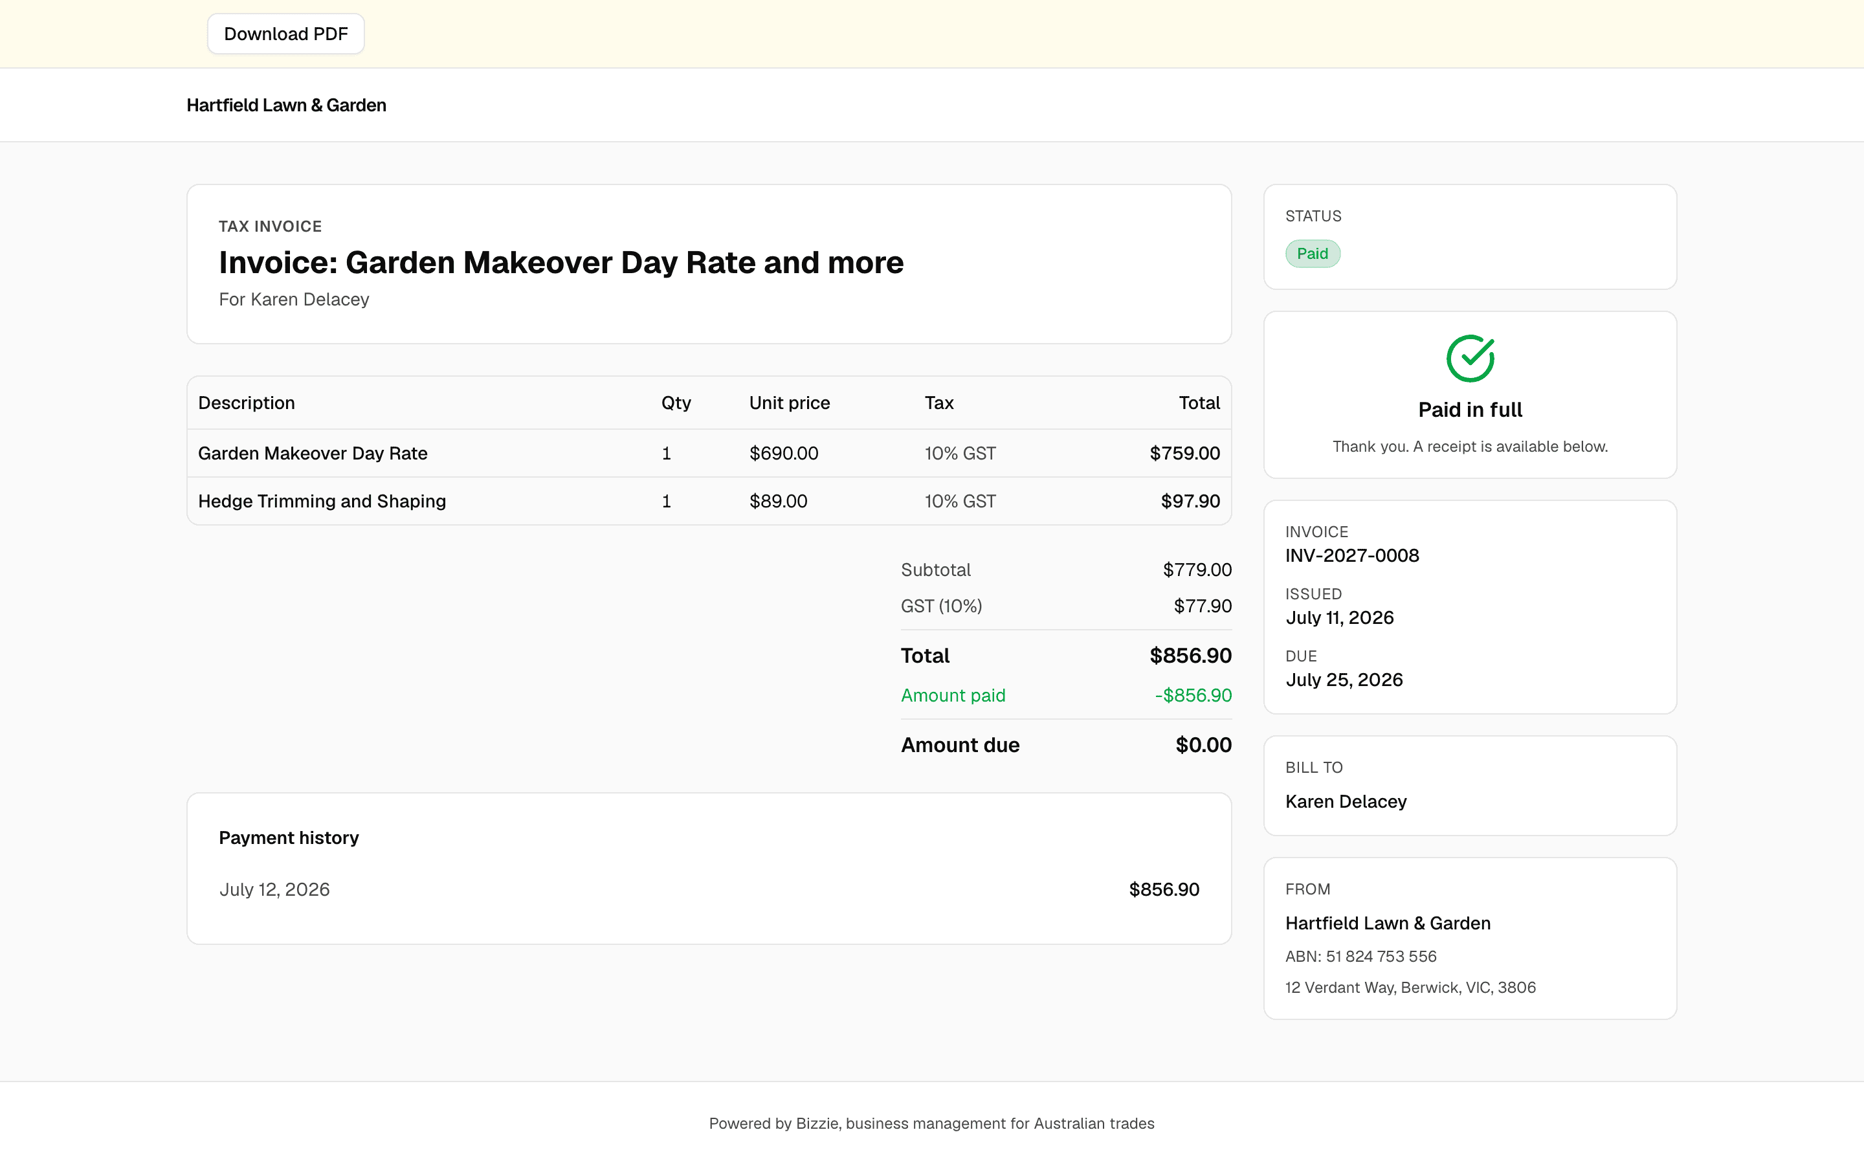1864x1165 pixels.
Task: Click the $759.00 line total
Action: pyautogui.click(x=1184, y=453)
